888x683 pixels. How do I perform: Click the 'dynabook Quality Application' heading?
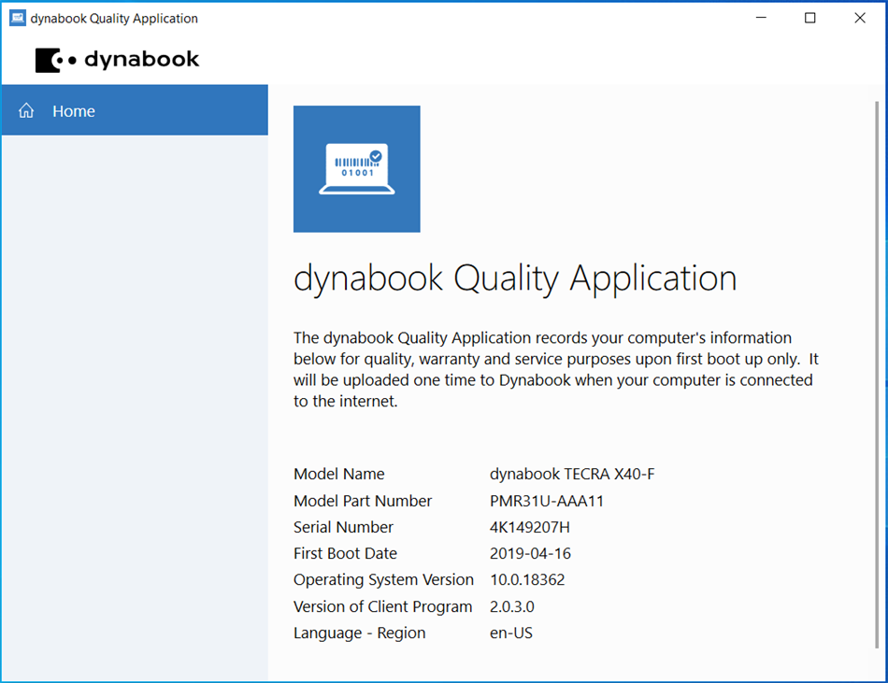coord(515,279)
